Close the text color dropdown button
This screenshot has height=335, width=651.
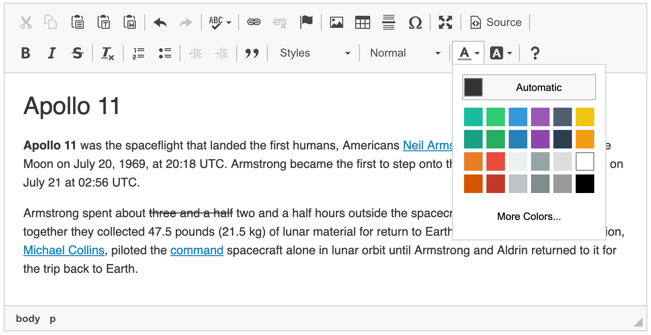click(x=468, y=53)
